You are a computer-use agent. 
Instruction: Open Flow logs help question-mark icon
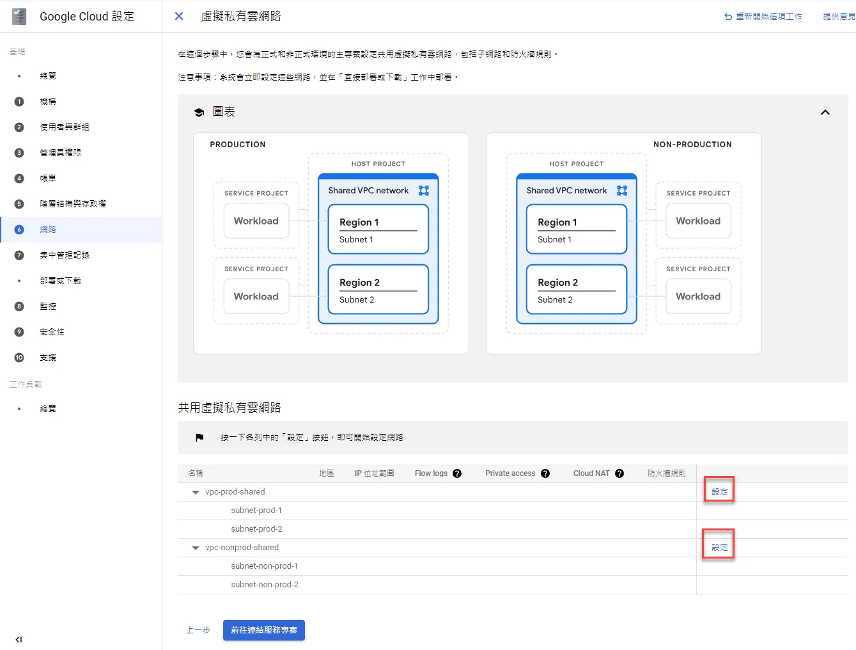pyautogui.click(x=457, y=473)
